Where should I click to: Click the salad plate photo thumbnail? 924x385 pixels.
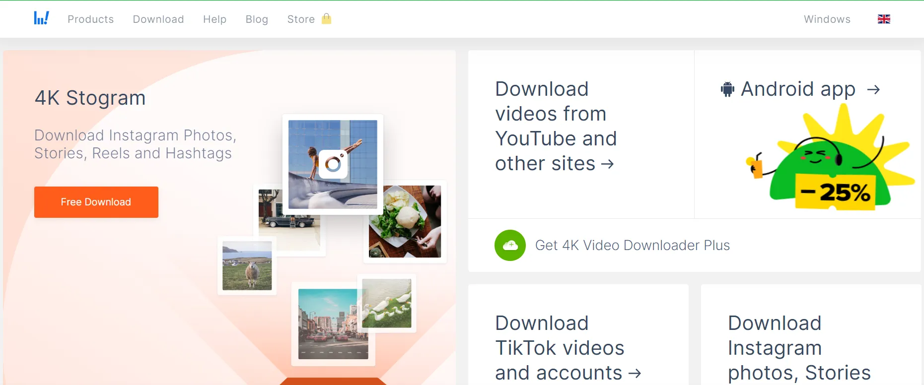click(405, 221)
